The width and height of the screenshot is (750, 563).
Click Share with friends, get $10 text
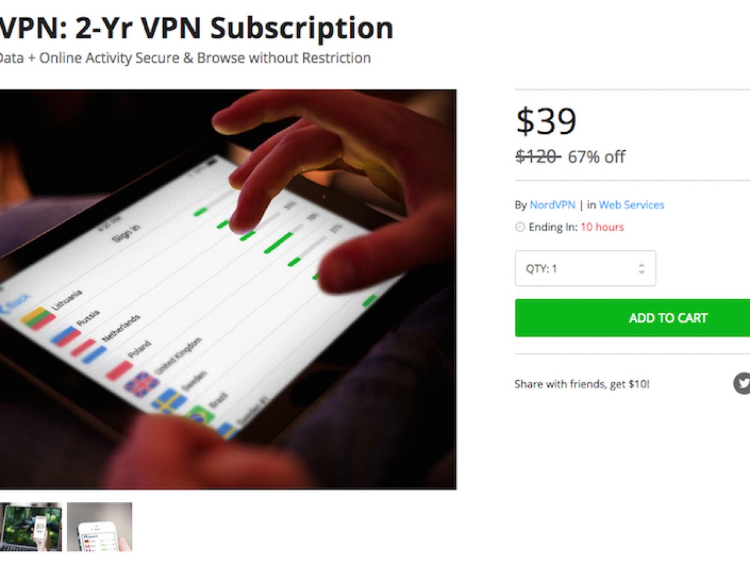click(x=582, y=384)
